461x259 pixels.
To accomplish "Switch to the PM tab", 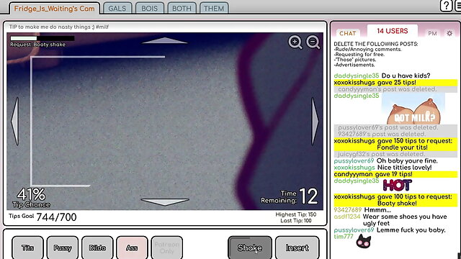I will tap(432, 33).
